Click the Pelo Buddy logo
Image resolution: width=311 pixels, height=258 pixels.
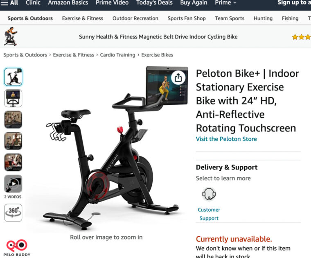coord(17,248)
